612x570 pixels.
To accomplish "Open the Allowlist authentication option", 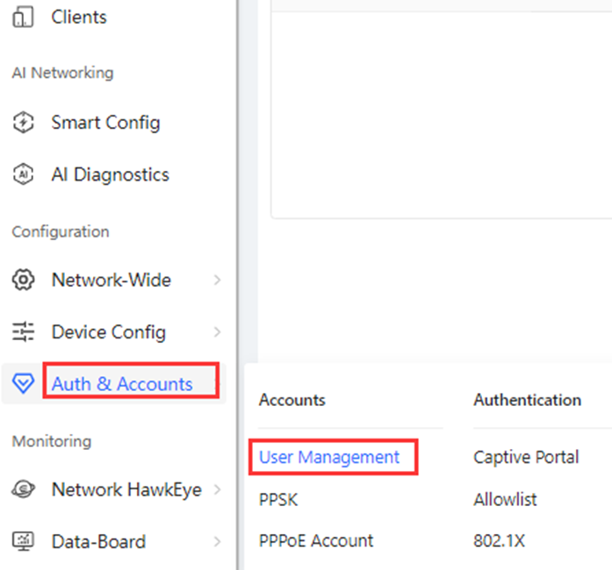I will [x=505, y=500].
